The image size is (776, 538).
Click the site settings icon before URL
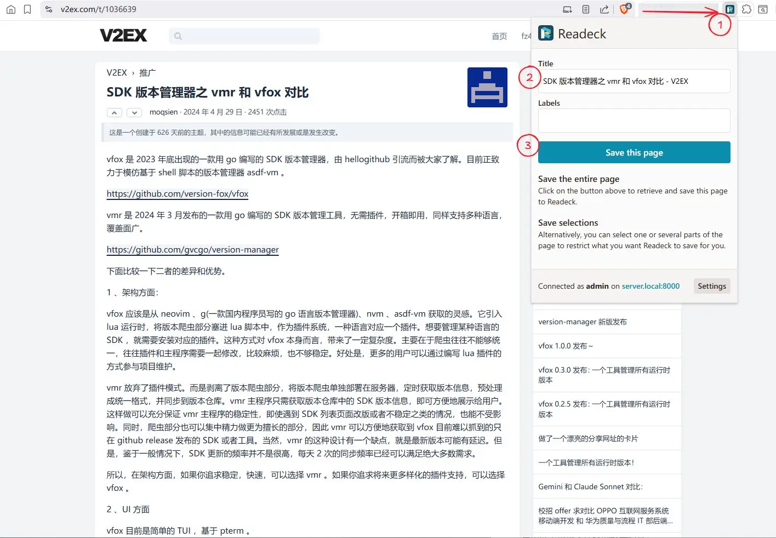(49, 9)
